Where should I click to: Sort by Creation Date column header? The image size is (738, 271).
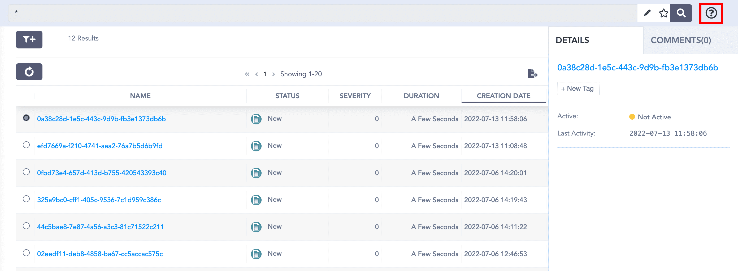click(x=503, y=96)
